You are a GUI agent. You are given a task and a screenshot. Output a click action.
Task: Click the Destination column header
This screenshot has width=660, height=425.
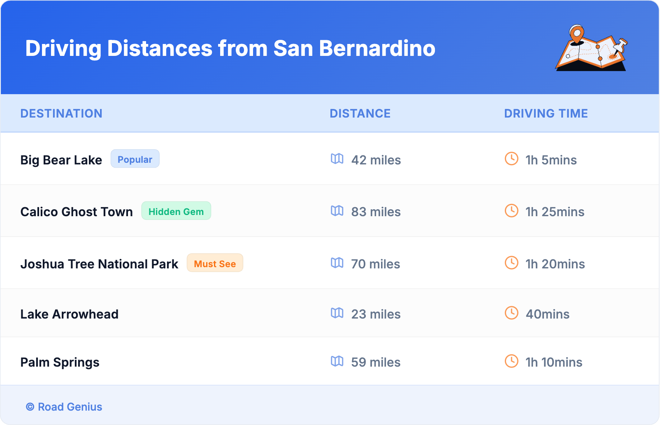tap(61, 113)
